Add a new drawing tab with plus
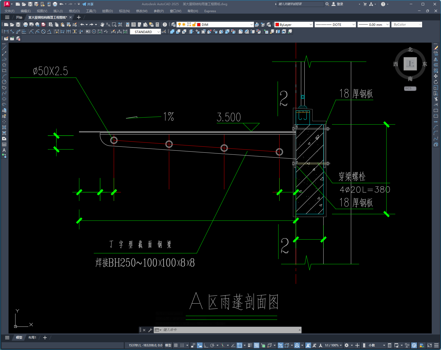Image resolution: width=441 pixels, height=350 pixels. pos(79,17)
